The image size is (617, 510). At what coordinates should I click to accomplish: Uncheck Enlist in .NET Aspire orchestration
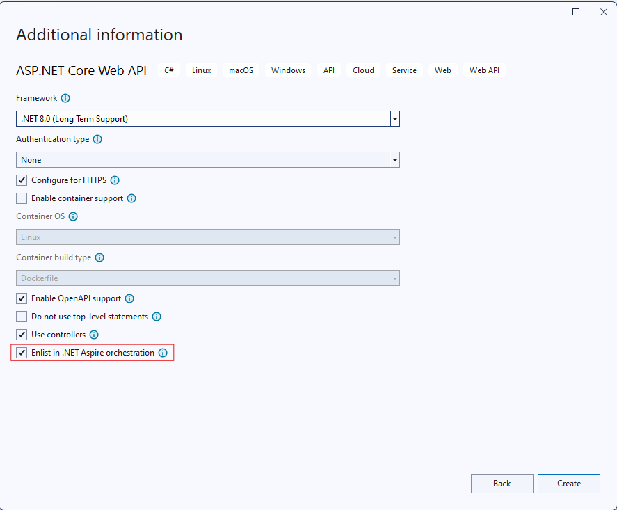[22, 353]
